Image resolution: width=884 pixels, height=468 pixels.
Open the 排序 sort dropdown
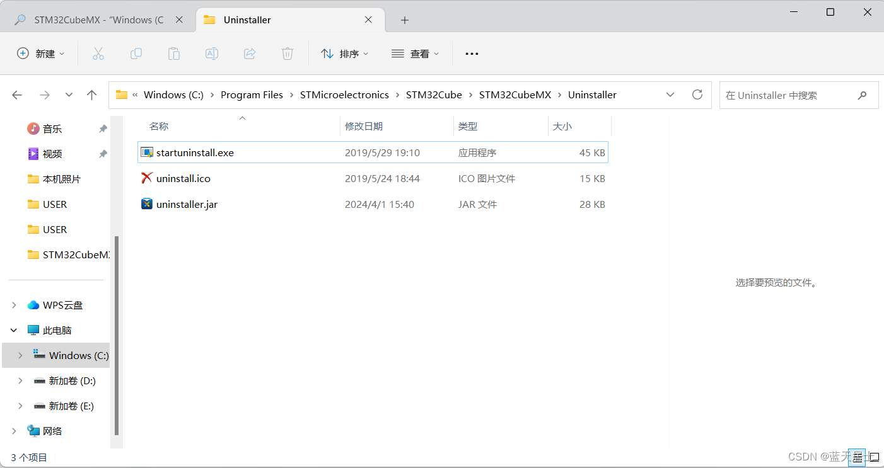click(x=344, y=54)
